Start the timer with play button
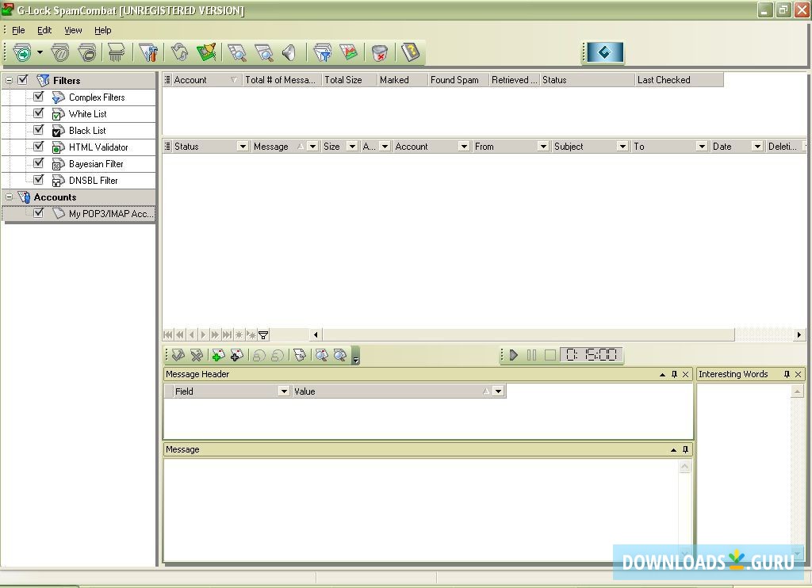The image size is (812, 588). pyautogui.click(x=514, y=355)
